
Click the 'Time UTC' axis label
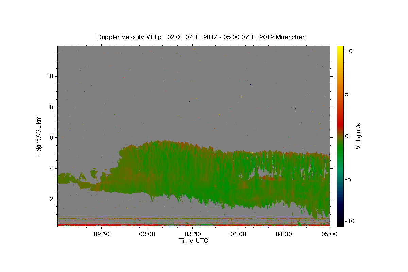[x=193, y=241]
